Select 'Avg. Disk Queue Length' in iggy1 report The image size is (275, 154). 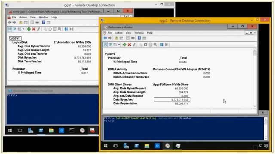(x=34, y=50)
